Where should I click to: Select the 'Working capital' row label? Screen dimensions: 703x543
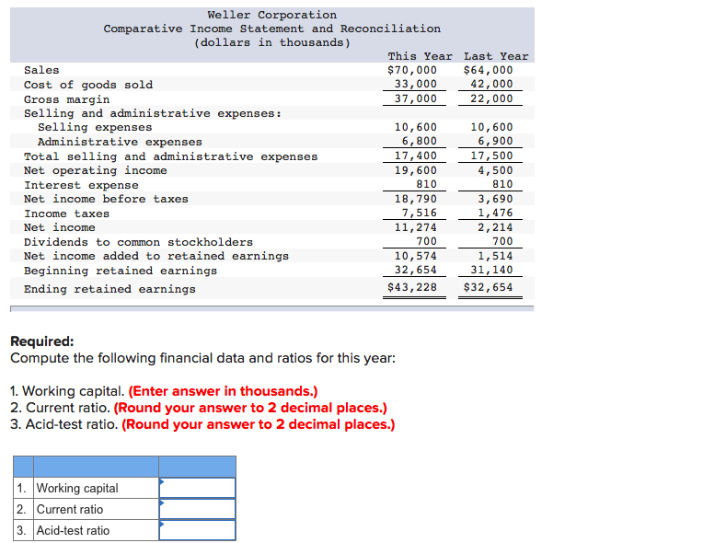(77, 488)
